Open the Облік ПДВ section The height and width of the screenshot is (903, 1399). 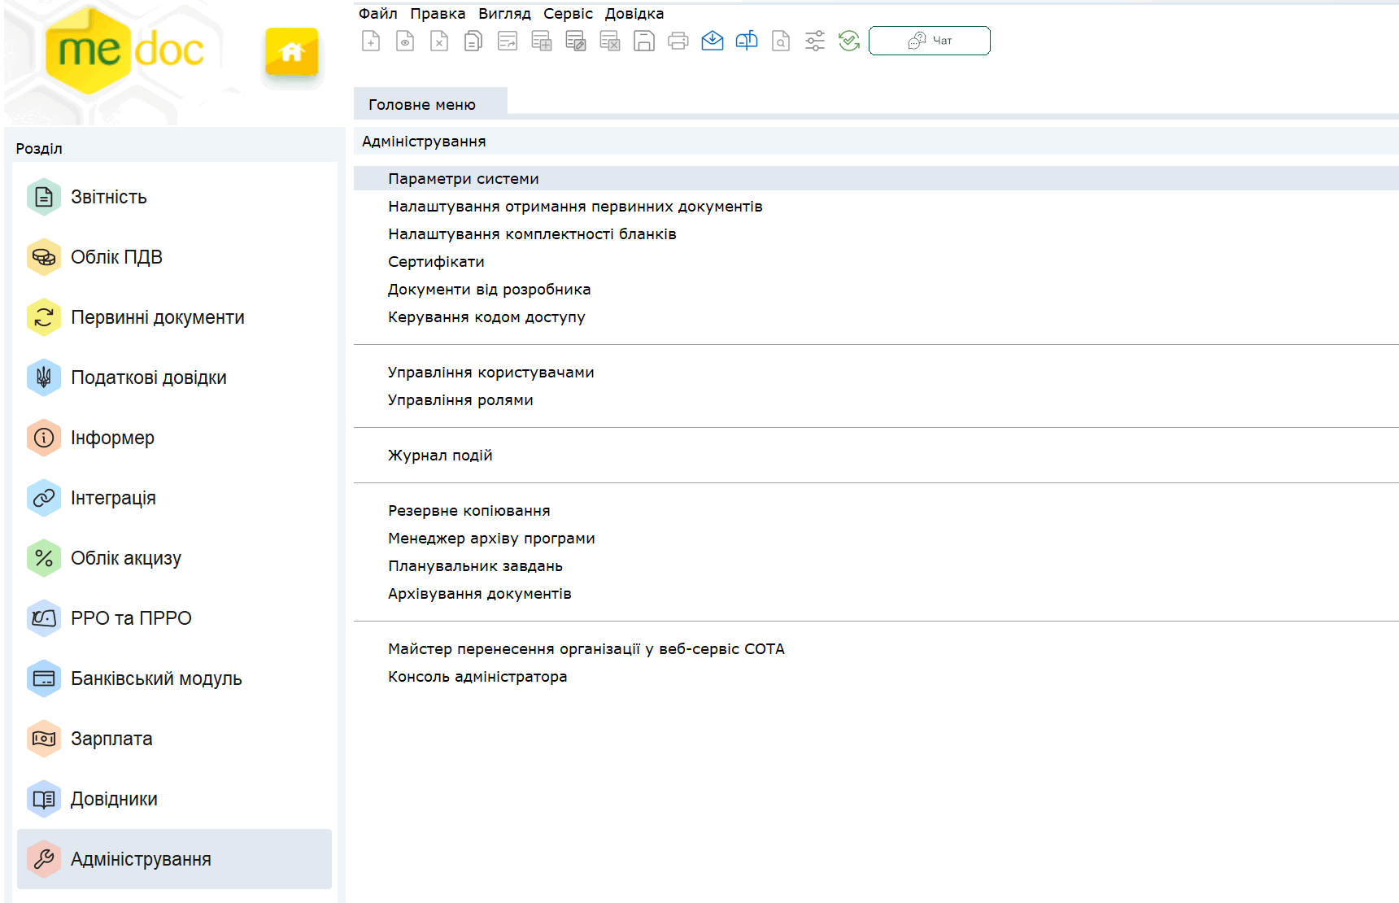pyautogui.click(x=116, y=257)
